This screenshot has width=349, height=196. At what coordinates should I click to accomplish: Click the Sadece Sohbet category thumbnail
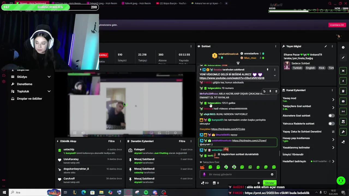pos(287,66)
